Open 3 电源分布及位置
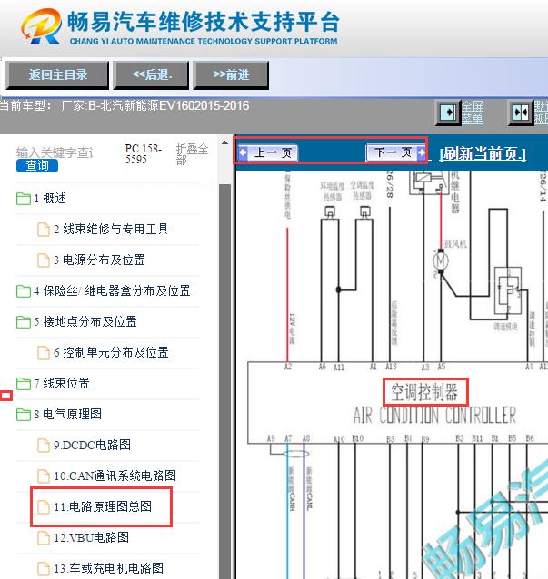548x579 pixels. (99, 260)
